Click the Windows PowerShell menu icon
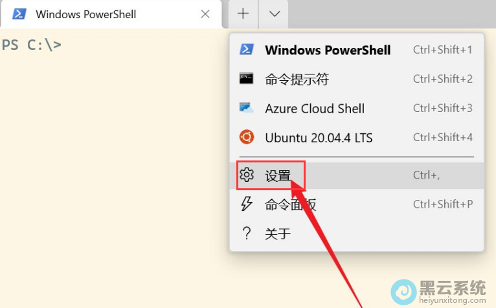This screenshot has height=308, width=496. point(247,50)
